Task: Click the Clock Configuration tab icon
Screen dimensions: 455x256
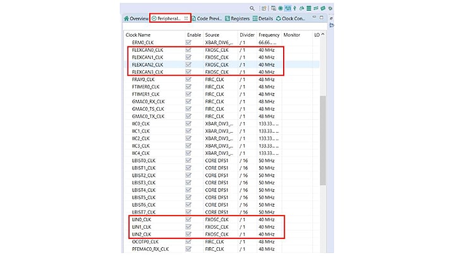Action: (279, 19)
